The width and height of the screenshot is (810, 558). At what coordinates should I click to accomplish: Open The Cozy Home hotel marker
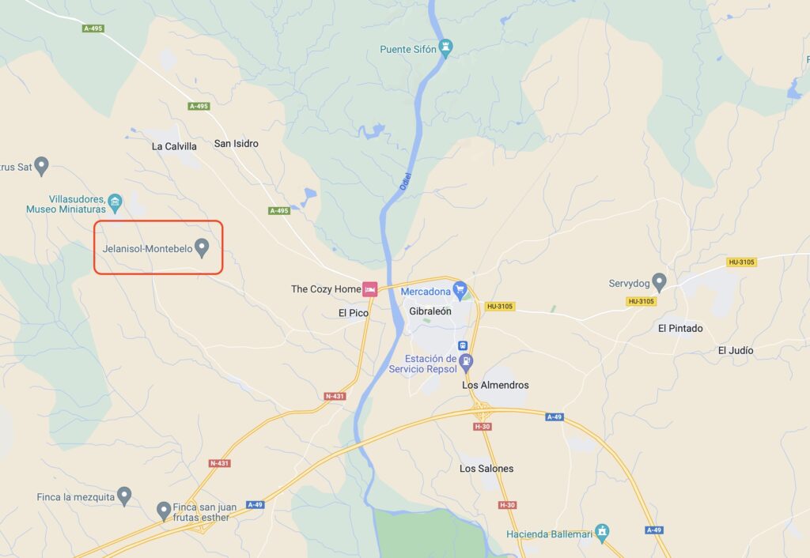[369, 289]
